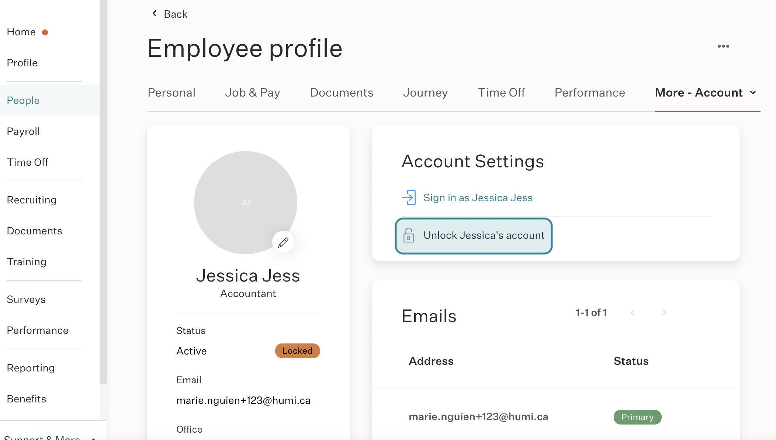Click Unlock Jessica's account button
This screenshot has width=776, height=440.
474,236
